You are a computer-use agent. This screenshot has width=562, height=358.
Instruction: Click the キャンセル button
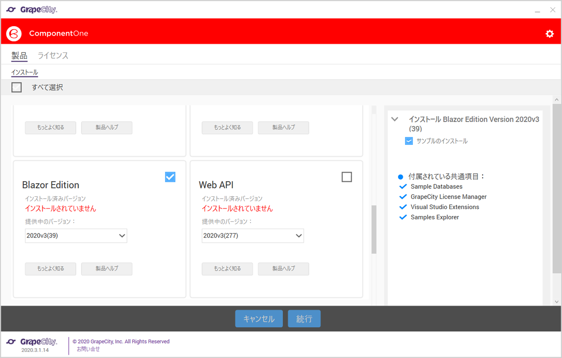coord(259,319)
